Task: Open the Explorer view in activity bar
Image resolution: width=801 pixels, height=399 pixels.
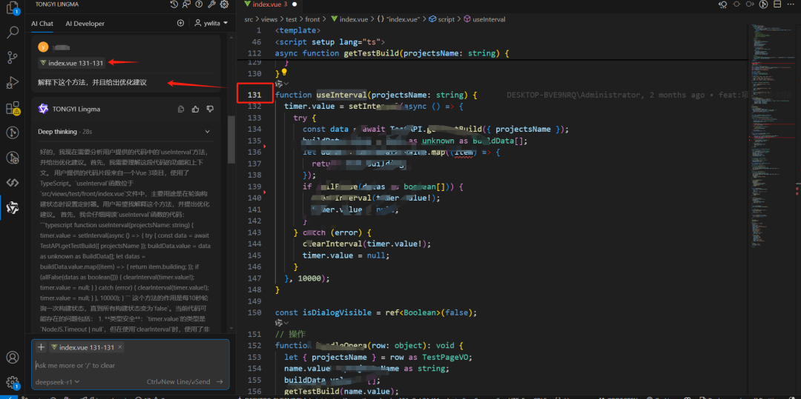Action: click(x=13, y=9)
